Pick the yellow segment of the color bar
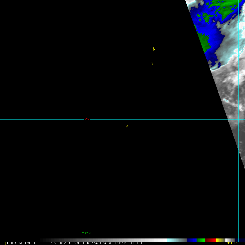 (x=220, y=240)
